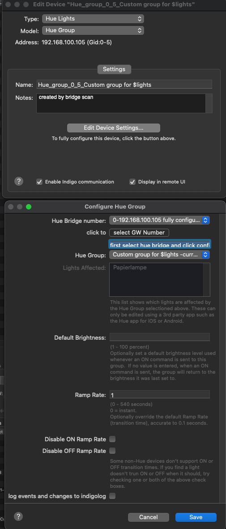
Task: Expand the Model dropdown set to Hue Group
Action: pyautogui.click(x=93, y=30)
